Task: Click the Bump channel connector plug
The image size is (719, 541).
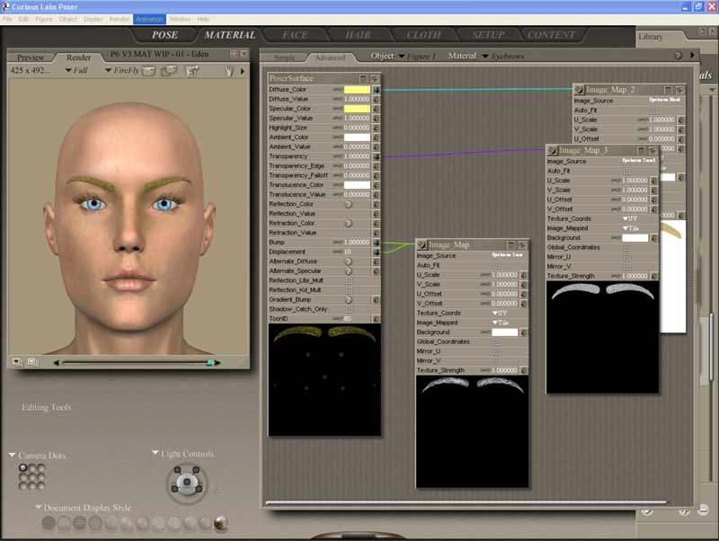Action: click(x=376, y=243)
